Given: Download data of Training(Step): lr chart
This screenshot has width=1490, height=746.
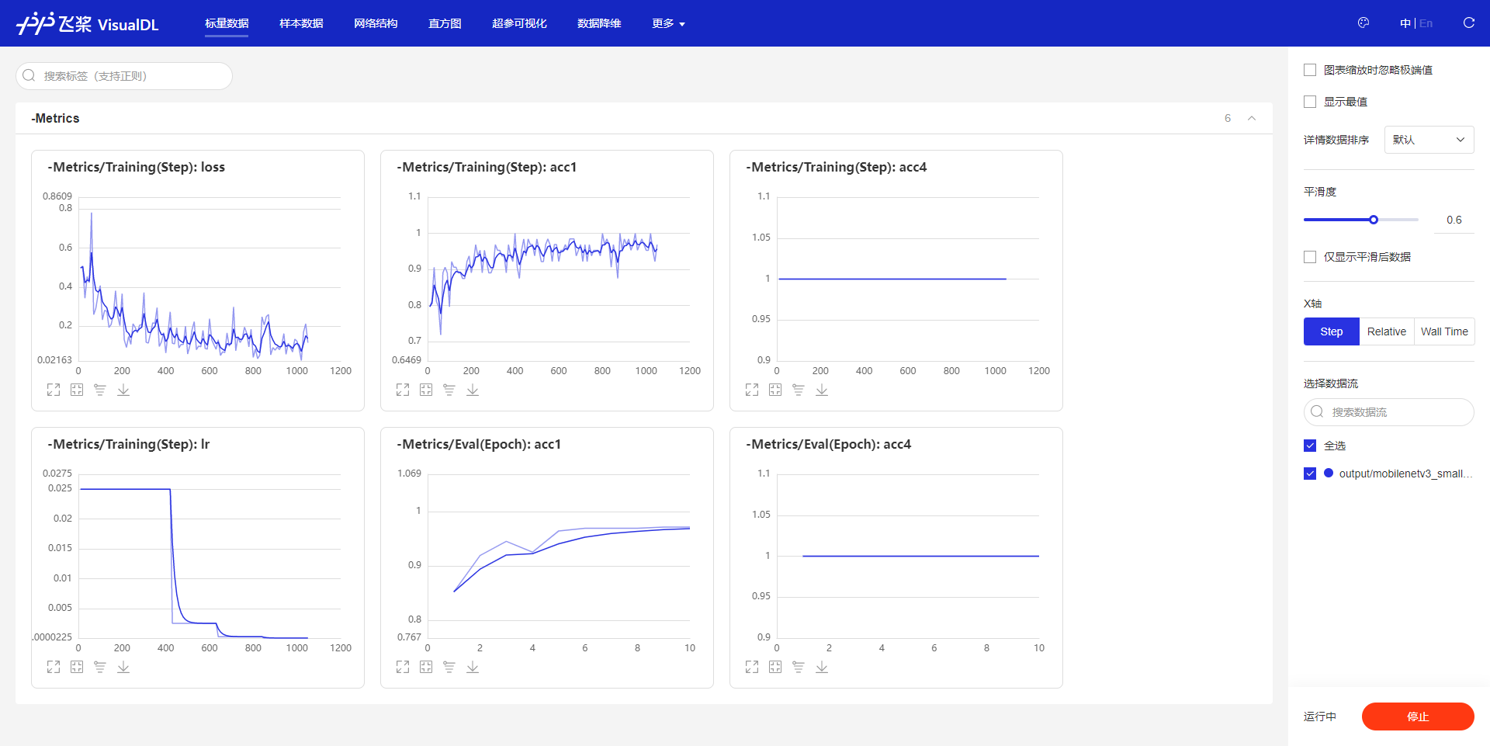Looking at the screenshot, I should pyautogui.click(x=123, y=667).
